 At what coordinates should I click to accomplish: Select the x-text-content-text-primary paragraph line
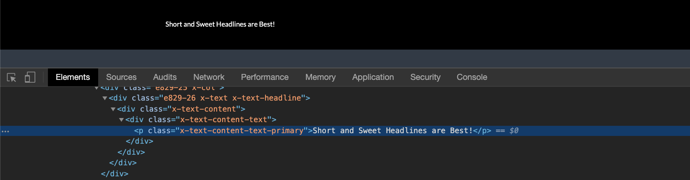[345, 131]
